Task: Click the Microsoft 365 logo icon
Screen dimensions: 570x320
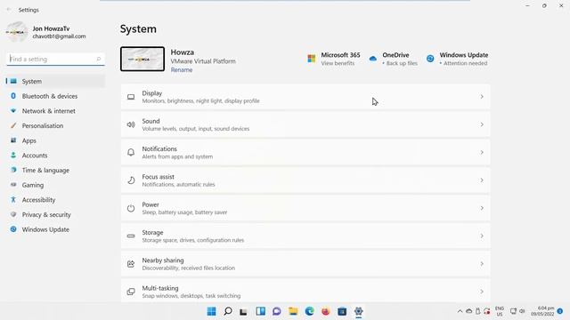Action: point(312,59)
